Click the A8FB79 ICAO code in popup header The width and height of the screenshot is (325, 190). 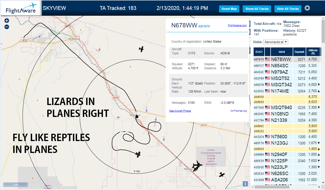pyautogui.click(x=204, y=26)
